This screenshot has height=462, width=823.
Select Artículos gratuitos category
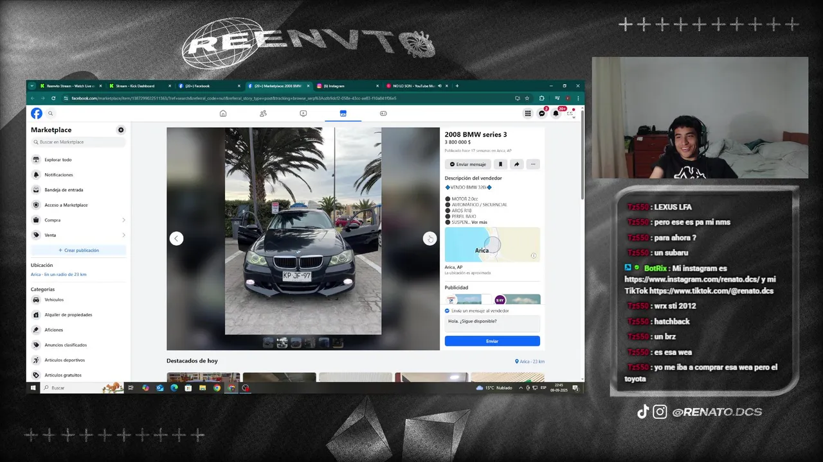pos(78,375)
